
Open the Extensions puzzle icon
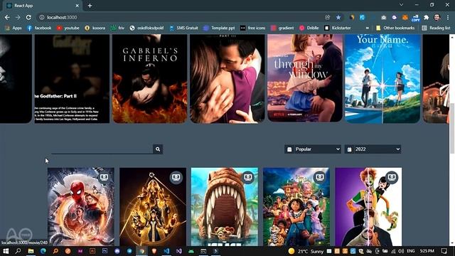pos(426,17)
